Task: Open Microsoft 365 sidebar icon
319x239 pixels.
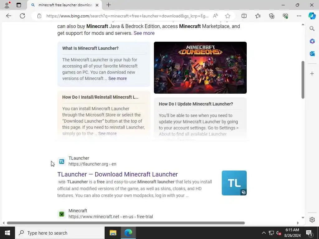Action: pos(312,41)
